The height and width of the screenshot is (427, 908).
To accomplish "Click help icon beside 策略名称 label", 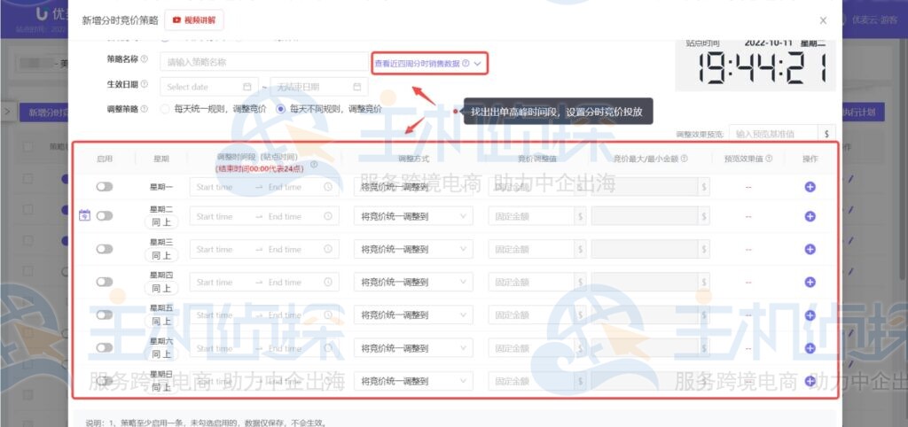I will (x=145, y=59).
